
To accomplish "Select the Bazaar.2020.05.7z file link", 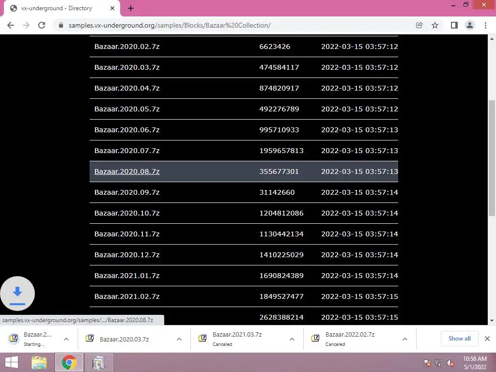I will point(127,109).
